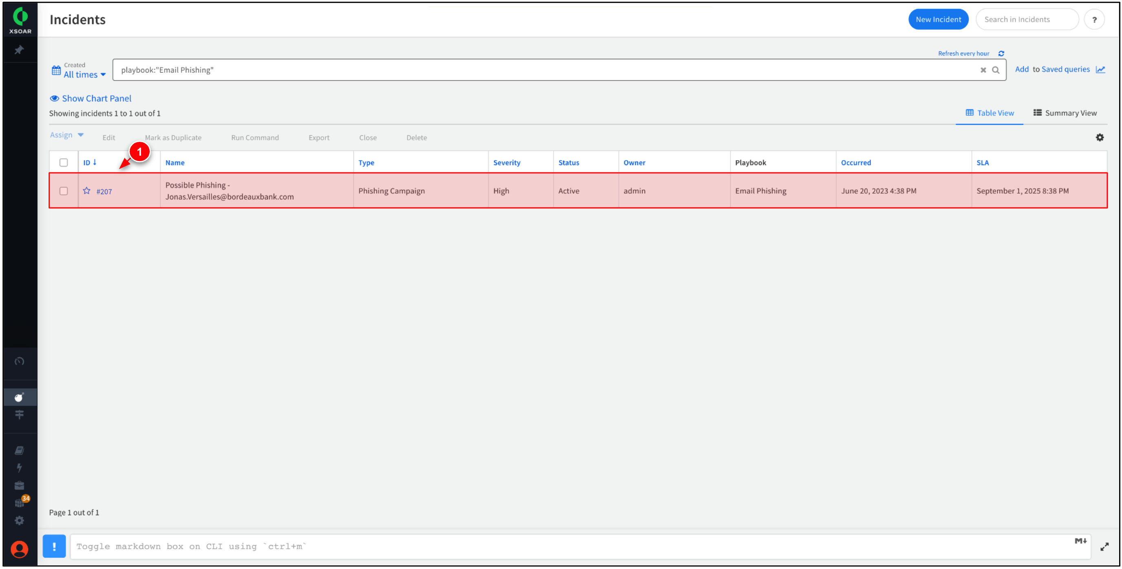Click the XSOAR logo icon in sidebar

[20, 19]
